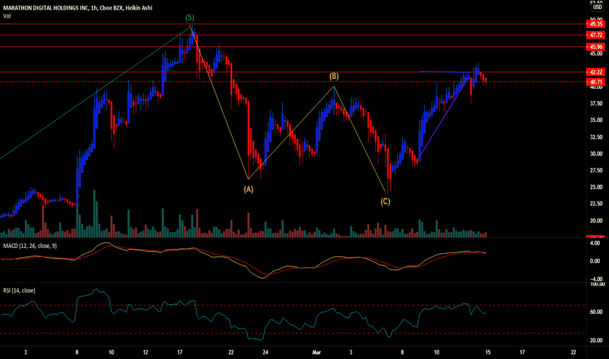Select the 42.22 price level label
The width and height of the screenshot is (609, 359).
(596, 72)
